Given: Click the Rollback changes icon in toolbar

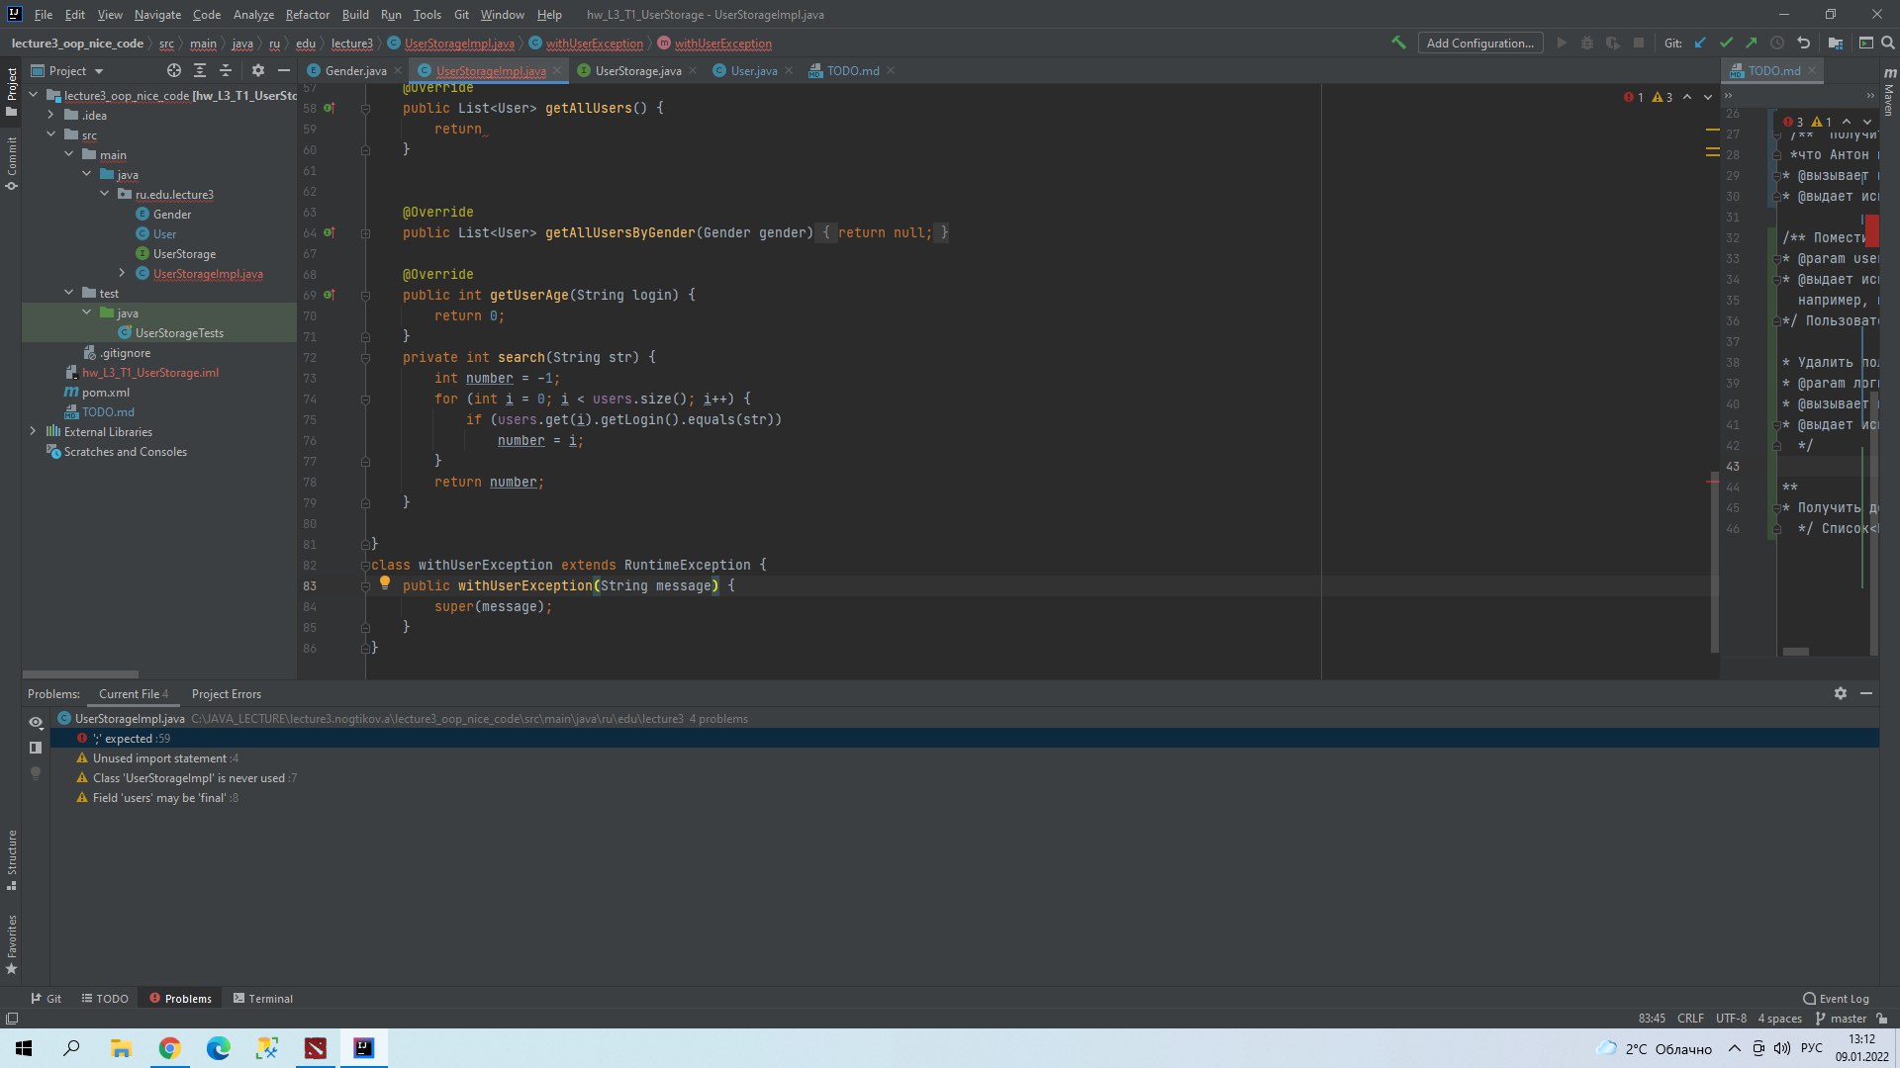Looking at the screenshot, I should pyautogui.click(x=1803, y=43).
